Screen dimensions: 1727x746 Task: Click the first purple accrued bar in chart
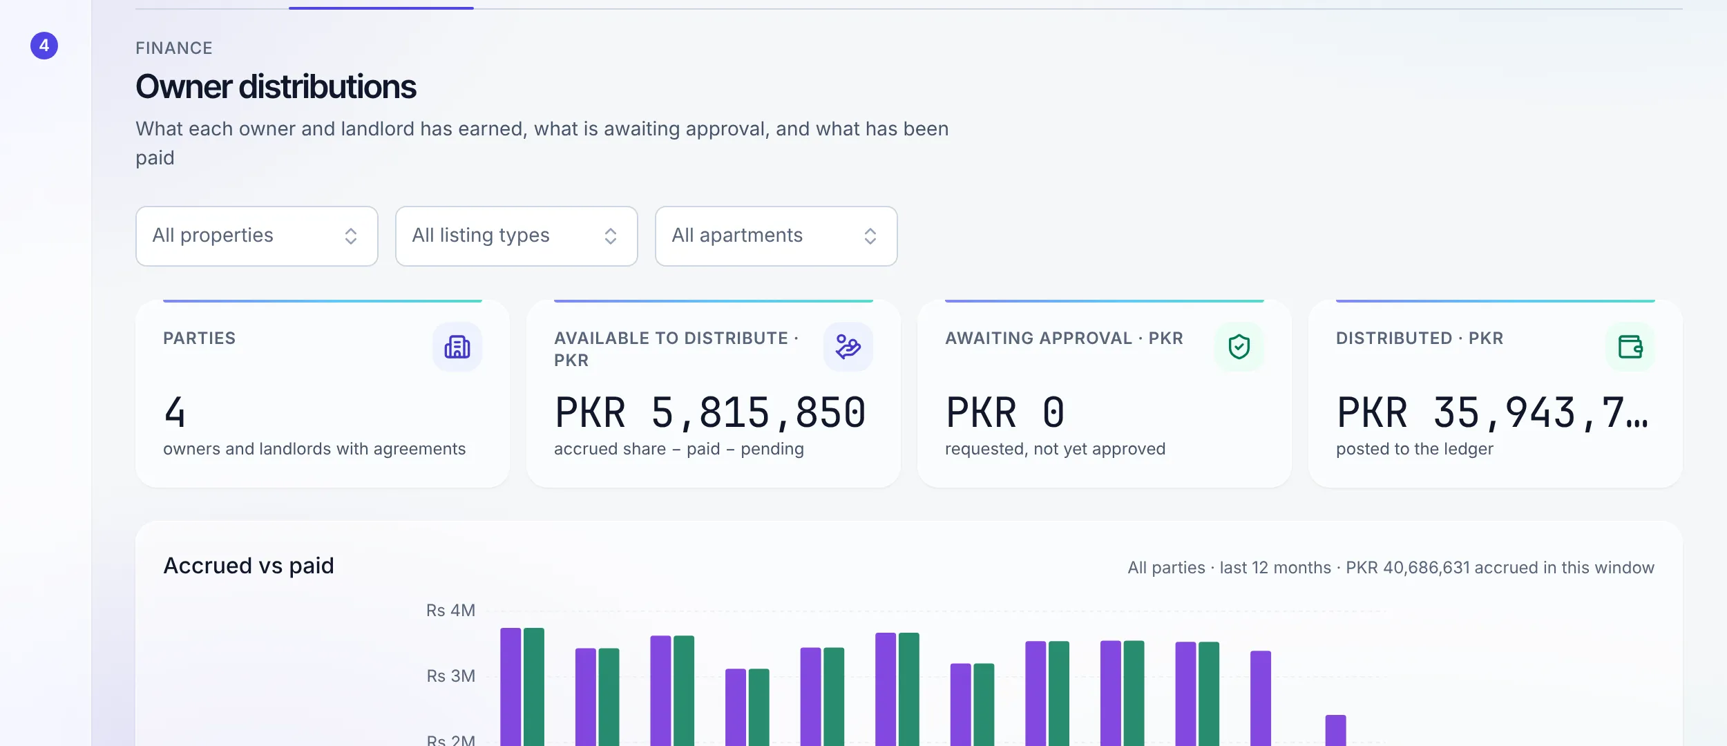[x=511, y=687]
